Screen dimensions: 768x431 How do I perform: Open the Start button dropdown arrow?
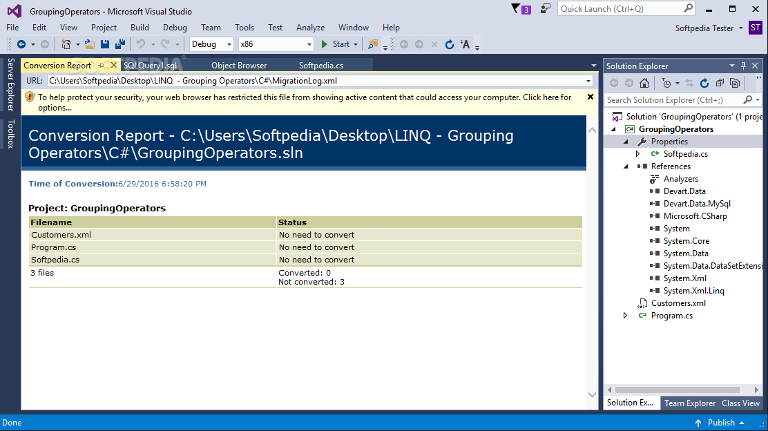click(x=356, y=44)
